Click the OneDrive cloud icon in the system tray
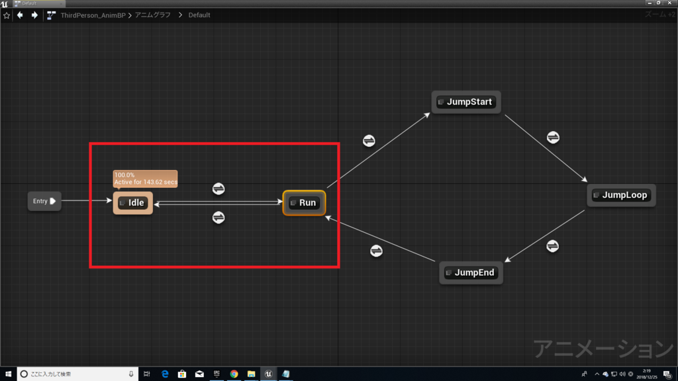Image resolution: width=678 pixels, height=381 pixels. click(x=605, y=374)
